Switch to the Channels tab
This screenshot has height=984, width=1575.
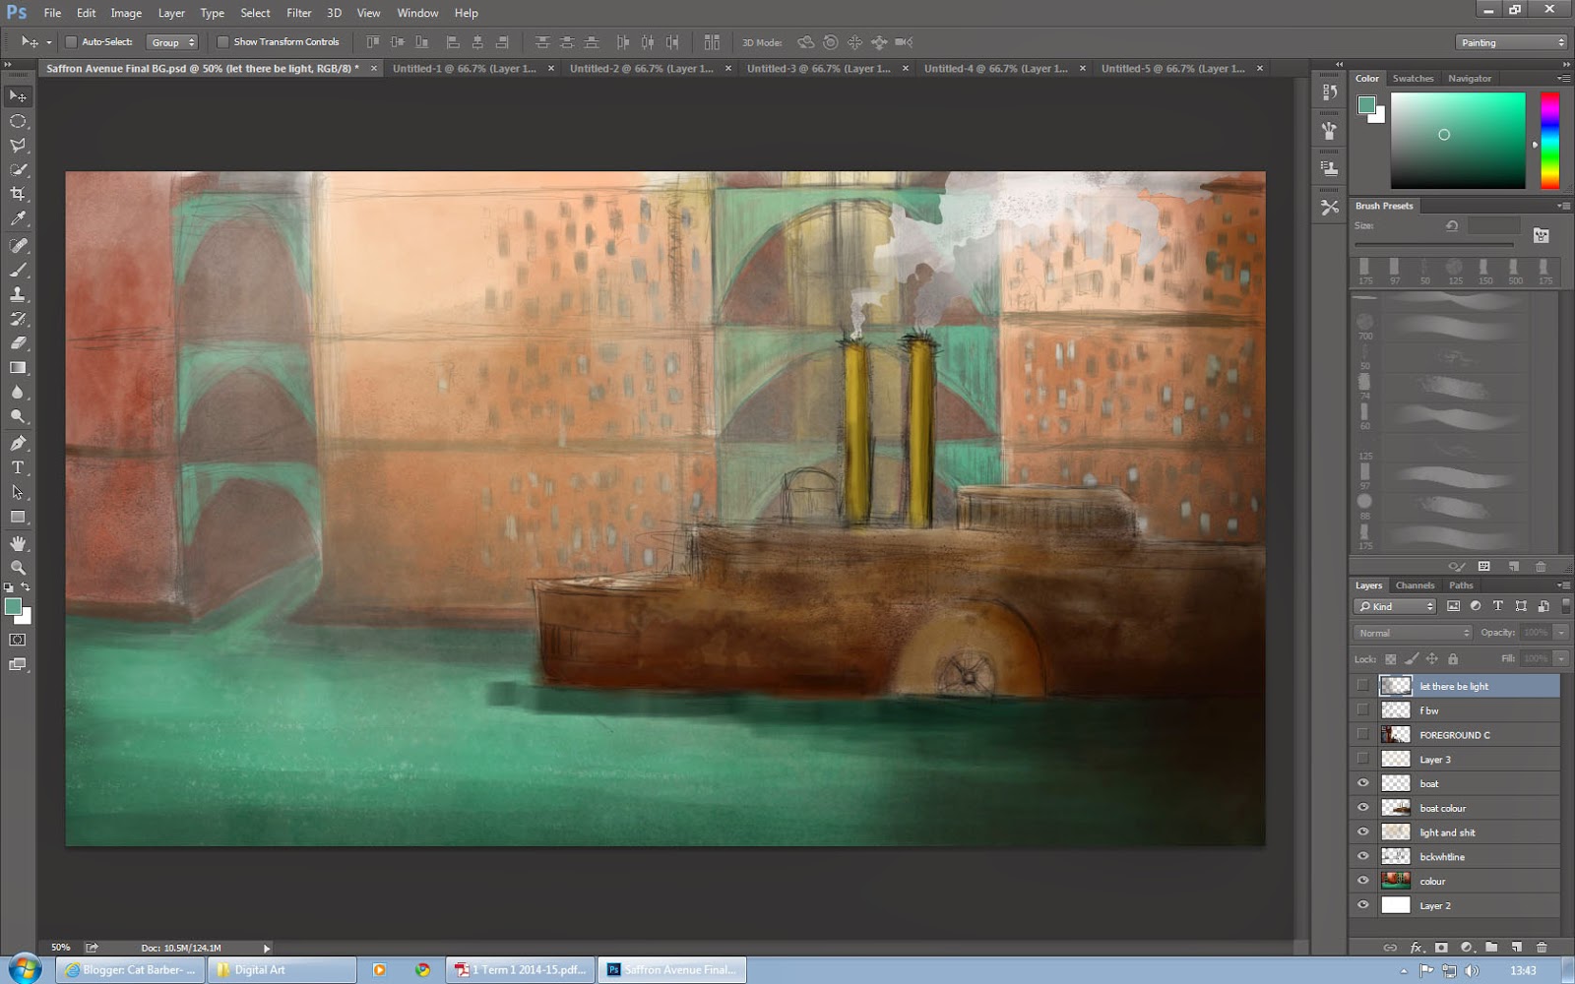pos(1415,585)
